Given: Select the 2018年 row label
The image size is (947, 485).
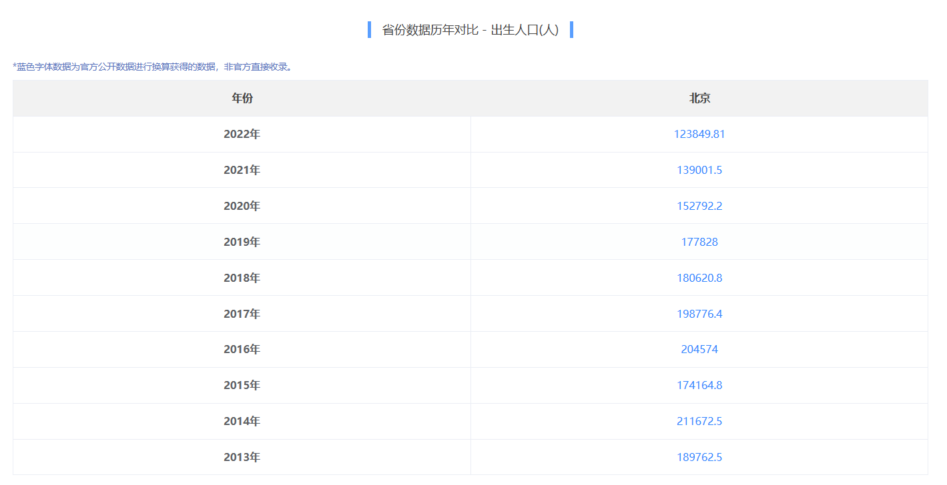Looking at the screenshot, I should [x=242, y=278].
